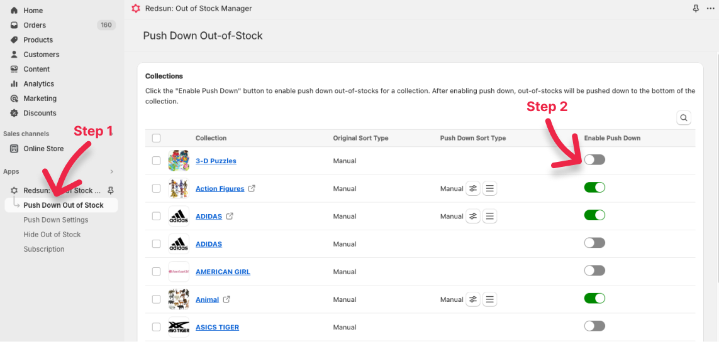
Task: Open Analytics section
Action: [x=38, y=83]
